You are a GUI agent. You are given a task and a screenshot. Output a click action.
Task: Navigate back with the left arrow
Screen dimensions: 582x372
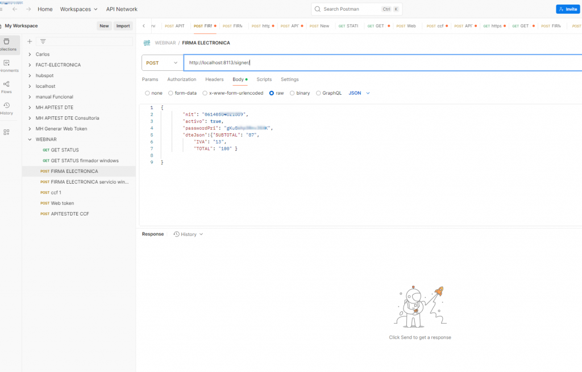(x=15, y=9)
